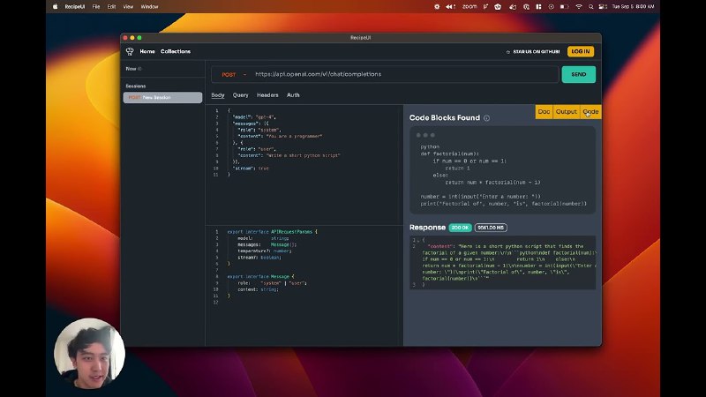The height and width of the screenshot is (397, 706).
Task: Click Star Us on GitHub
Action: [x=533, y=52]
